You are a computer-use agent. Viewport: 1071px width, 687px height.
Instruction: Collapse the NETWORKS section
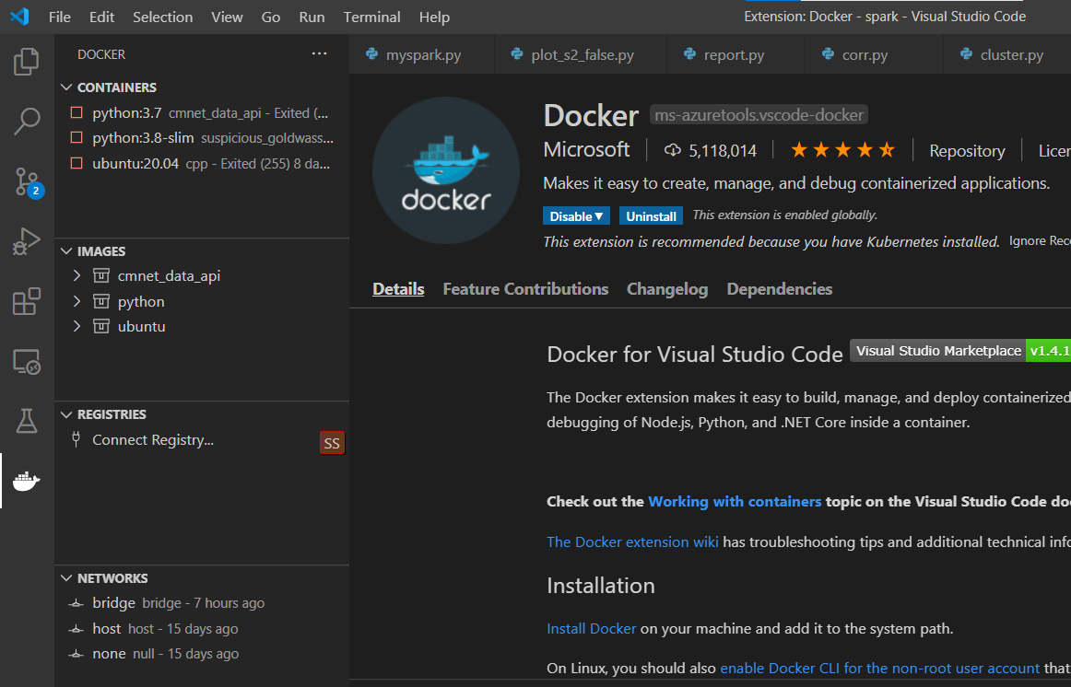pyautogui.click(x=66, y=577)
